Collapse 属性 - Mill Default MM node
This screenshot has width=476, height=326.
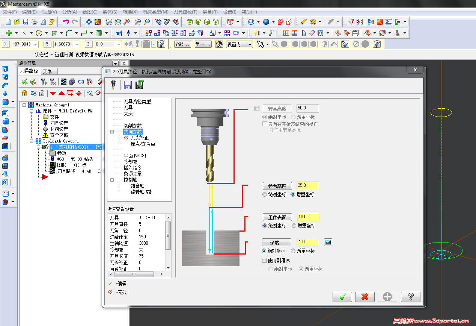tap(32, 111)
